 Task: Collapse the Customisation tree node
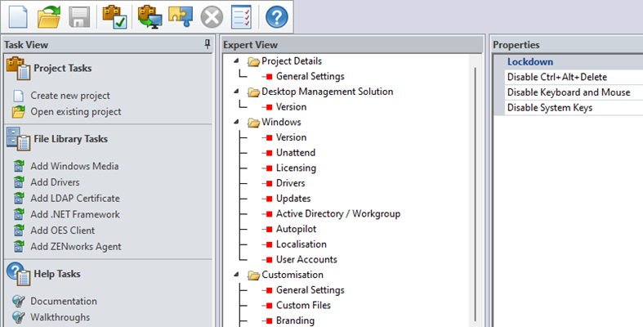tap(237, 275)
